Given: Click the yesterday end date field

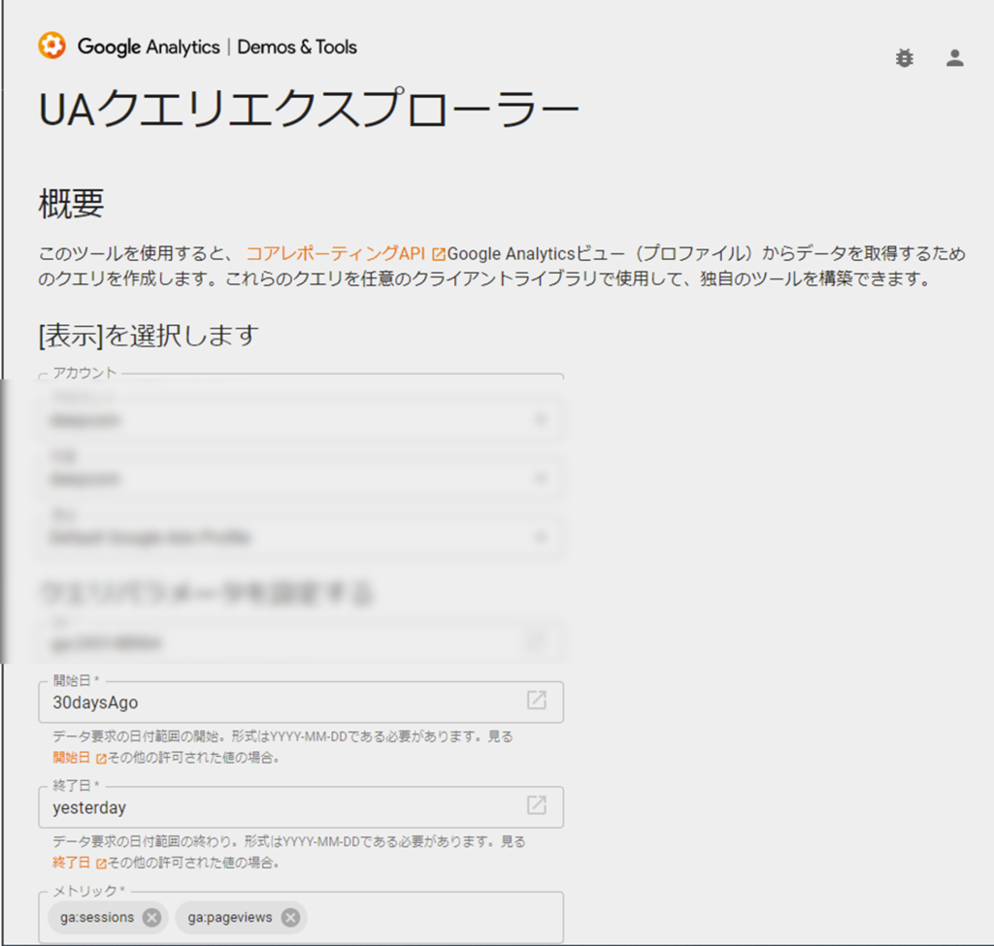Looking at the screenshot, I should click(x=282, y=806).
